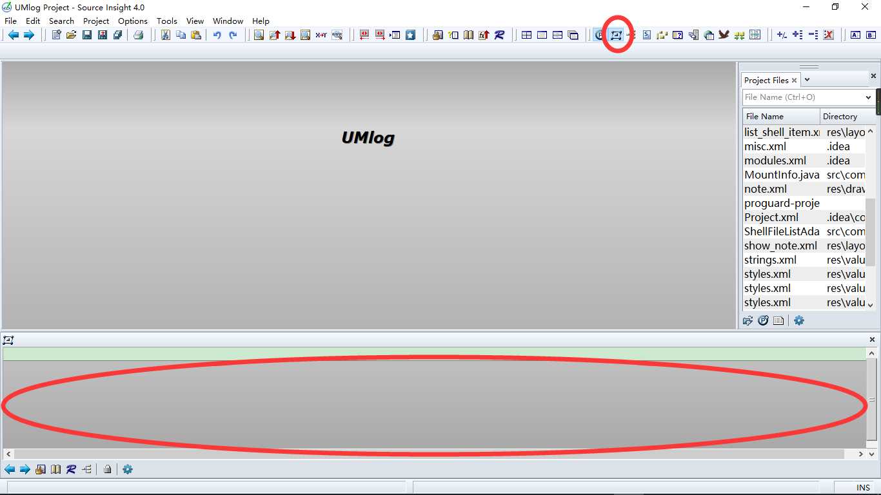
Task: Click the open-book Browse Symbols icon in main toolbar
Action: tap(469, 35)
